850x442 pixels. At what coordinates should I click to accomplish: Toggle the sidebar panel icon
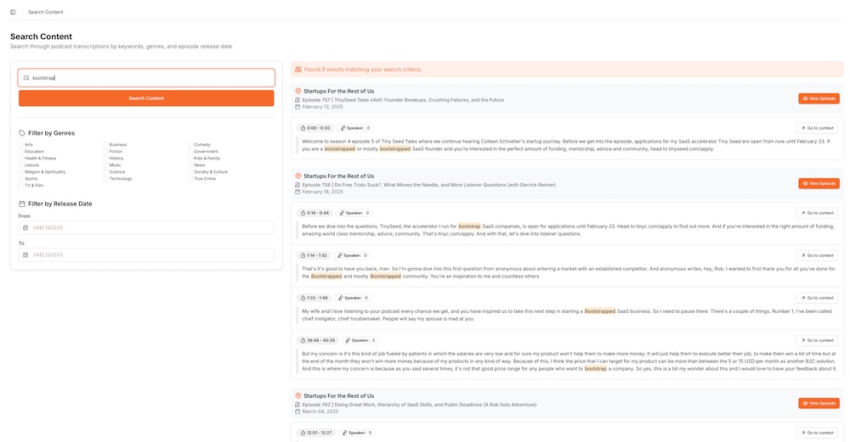pos(13,12)
